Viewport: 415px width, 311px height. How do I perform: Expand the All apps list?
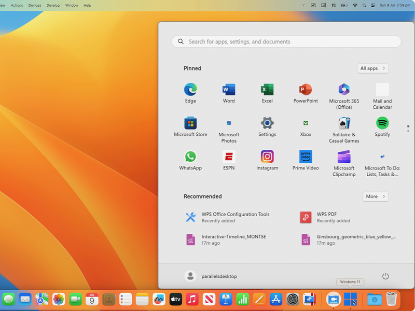372,68
